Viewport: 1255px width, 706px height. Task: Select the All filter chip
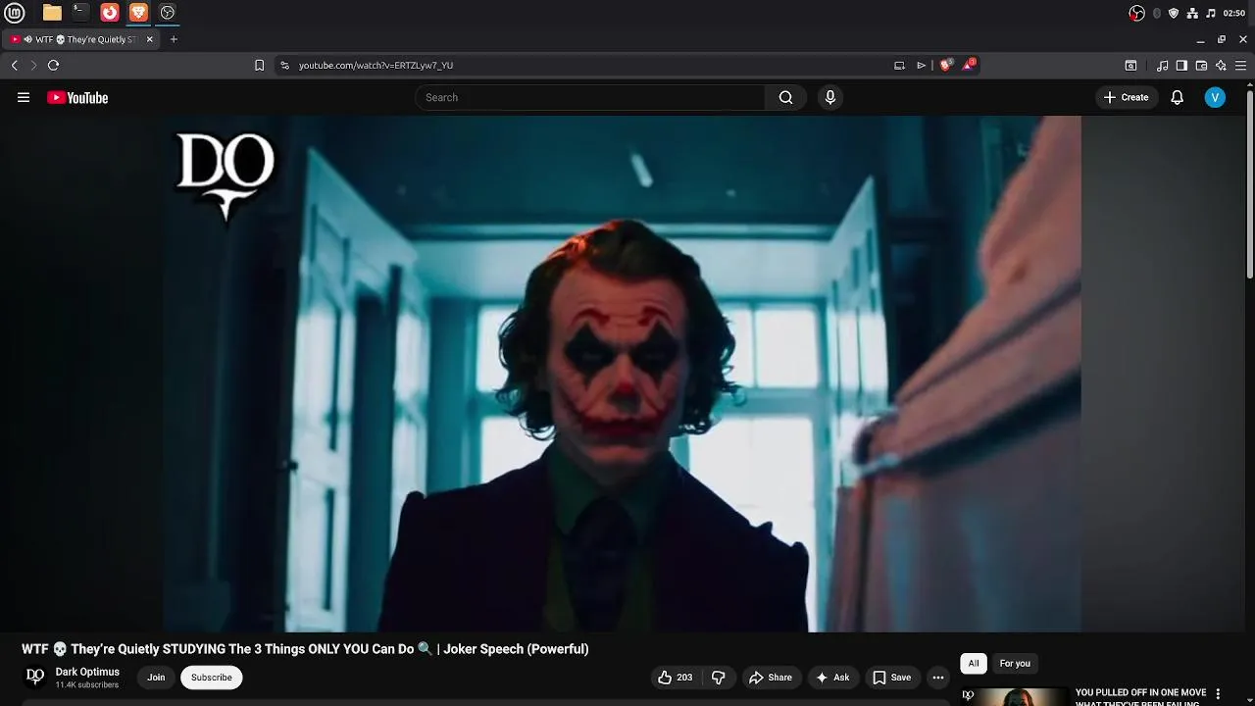[974, 664]
